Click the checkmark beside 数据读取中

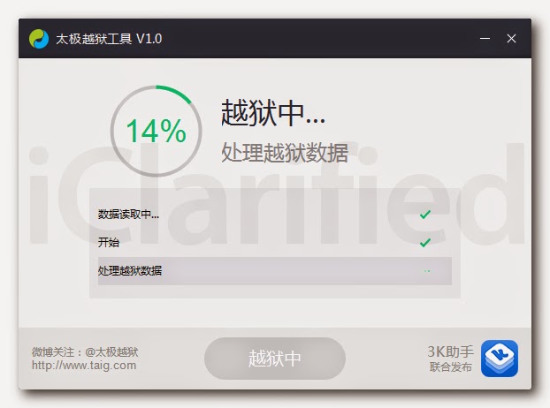point(425,215)
